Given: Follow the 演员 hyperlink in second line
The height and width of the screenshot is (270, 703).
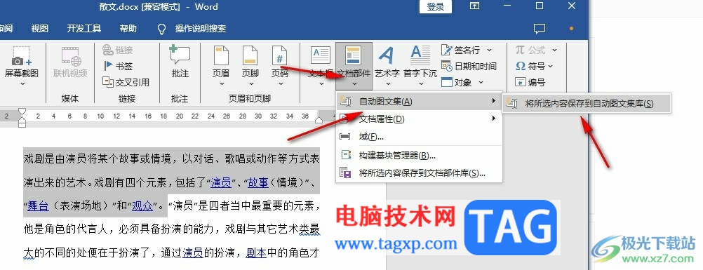Looking at the screenshot, I should [220, 182].
